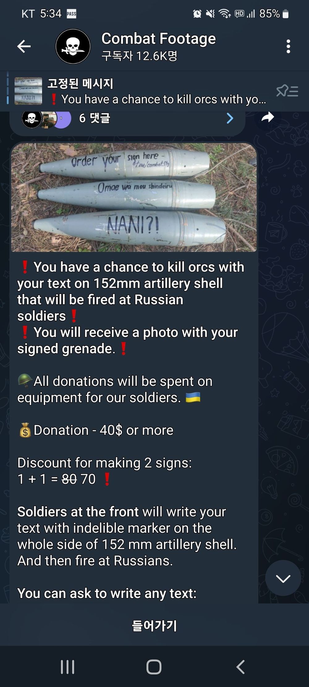
Task: Open the three-dot overflow menu
Action: pos(288,46)
